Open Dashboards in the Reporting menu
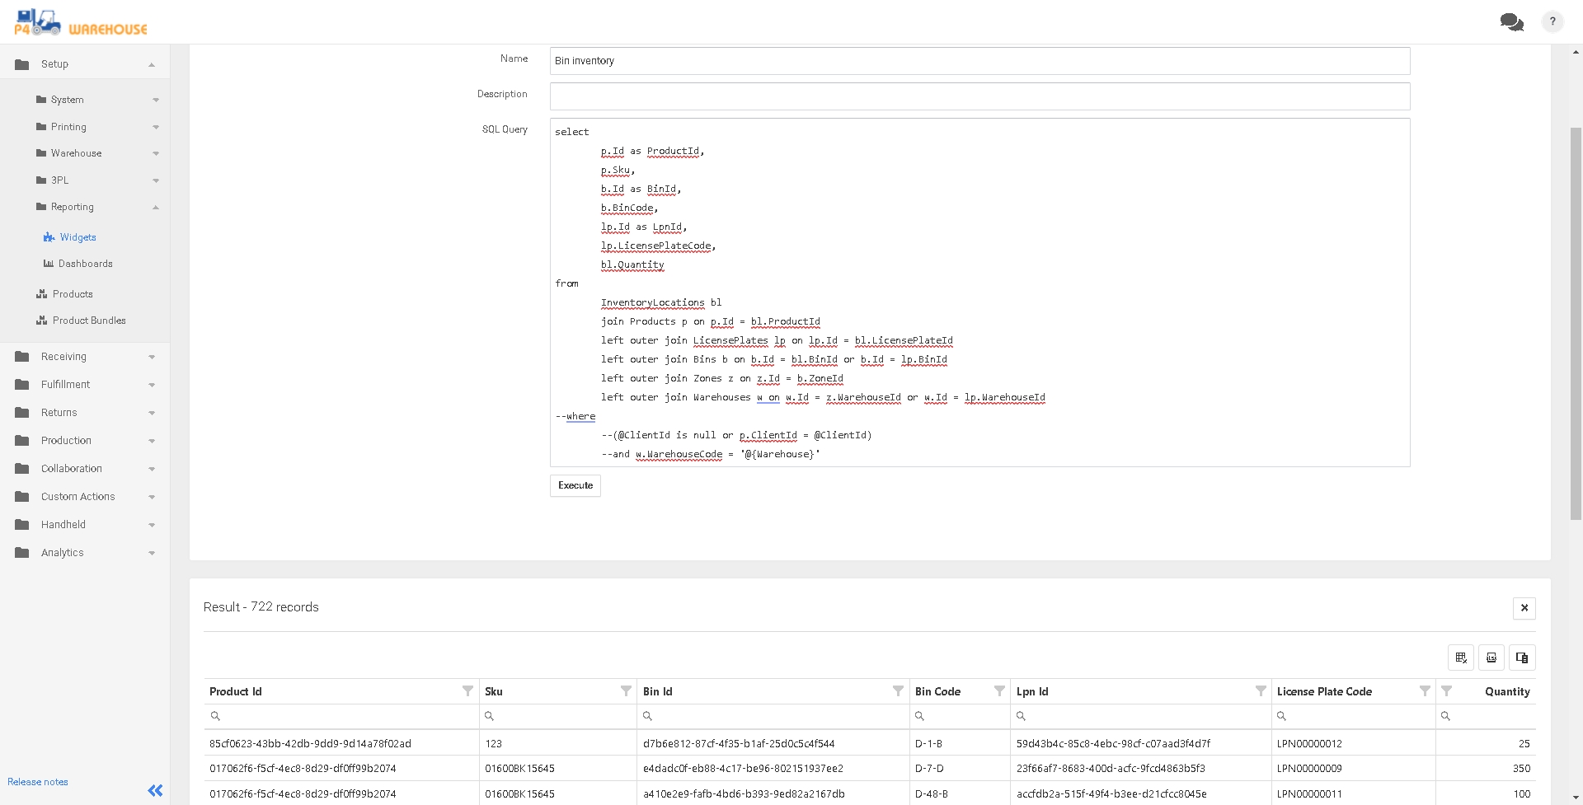This screenshot has width=1583, height=805. click(85, 264)
